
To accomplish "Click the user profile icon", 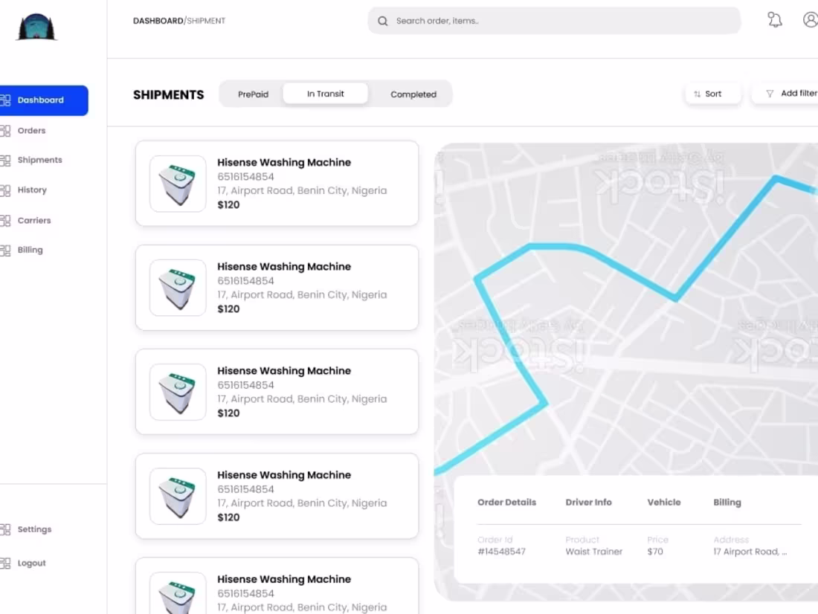I will pyautogui.click(x=810, y=20).
